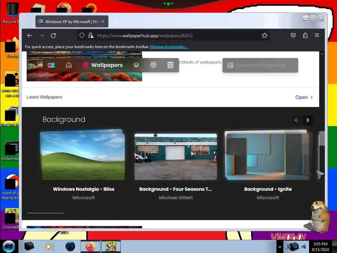Reload the page with the refresh icon
Screen dimensions: 337x253
(x=53, y=36)
